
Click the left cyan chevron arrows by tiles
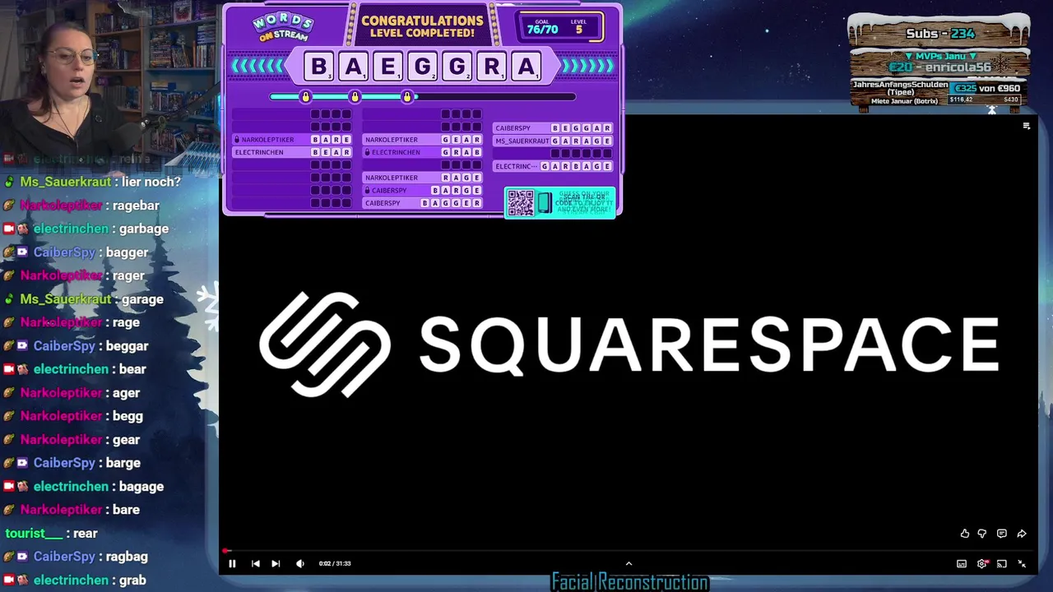258,66
